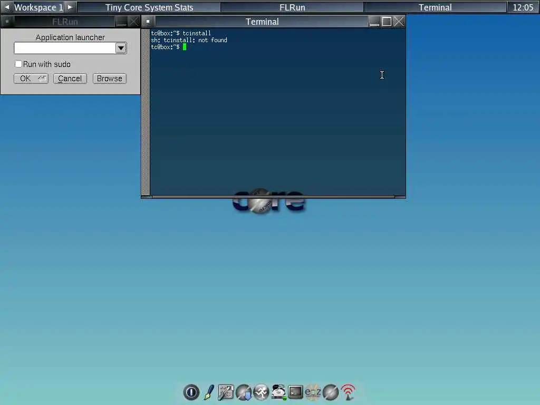Screen dimensions: 540x405
Task: Expand the Application launcher dropdown arrow
Action: pos(121,48)
